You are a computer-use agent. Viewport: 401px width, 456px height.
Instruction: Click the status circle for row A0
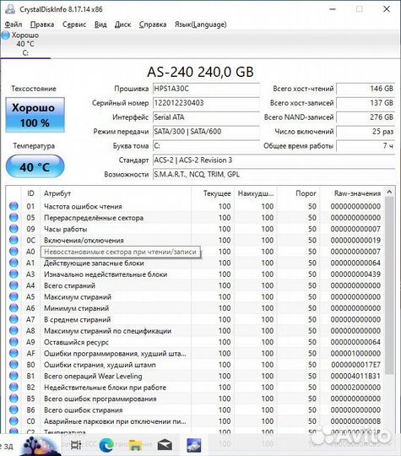tap(14, 252)
